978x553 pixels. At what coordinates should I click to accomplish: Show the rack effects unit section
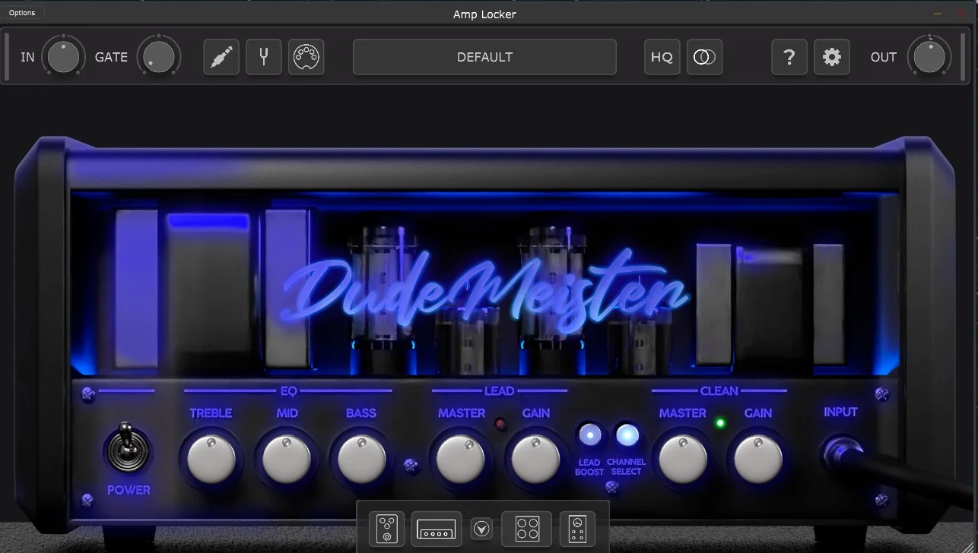tap(577, 528)
